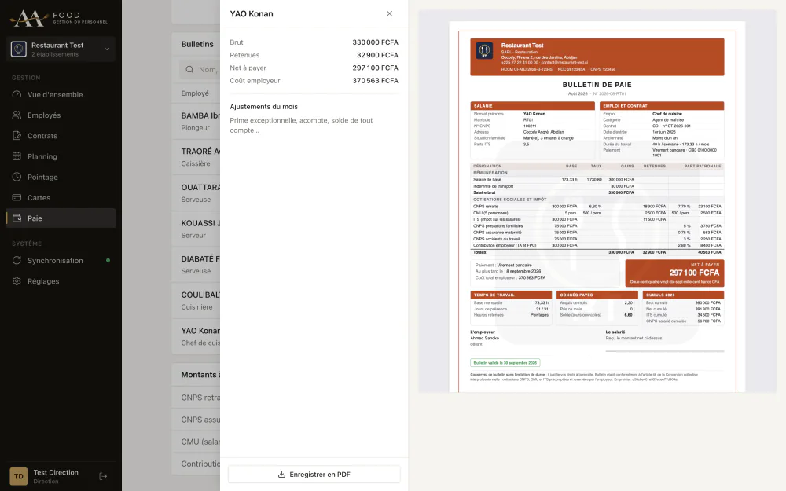Open the Synchronisation page
The image size is (786, 491).
tap(61, 261)
